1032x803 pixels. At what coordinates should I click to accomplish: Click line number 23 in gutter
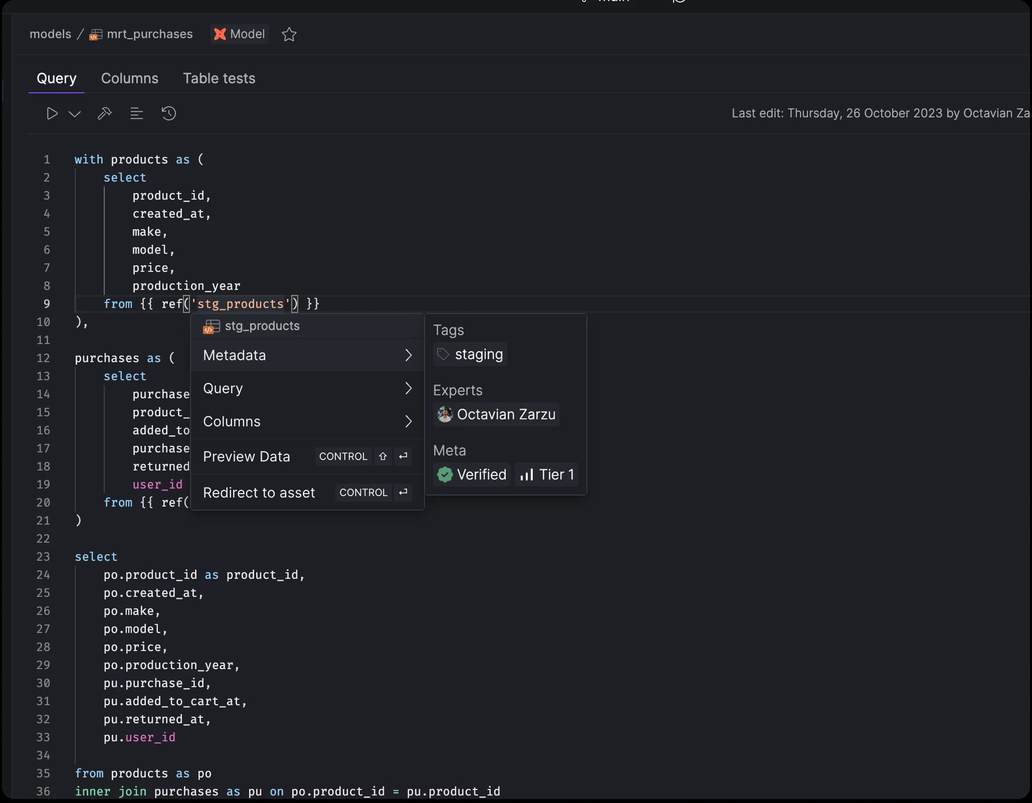click(43, 557)
